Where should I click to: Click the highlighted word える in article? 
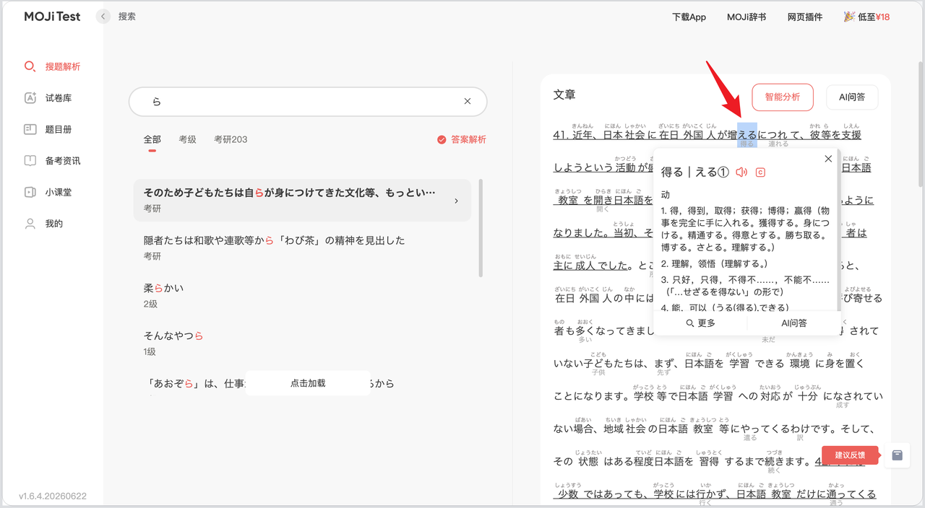[x=747, y=135]
